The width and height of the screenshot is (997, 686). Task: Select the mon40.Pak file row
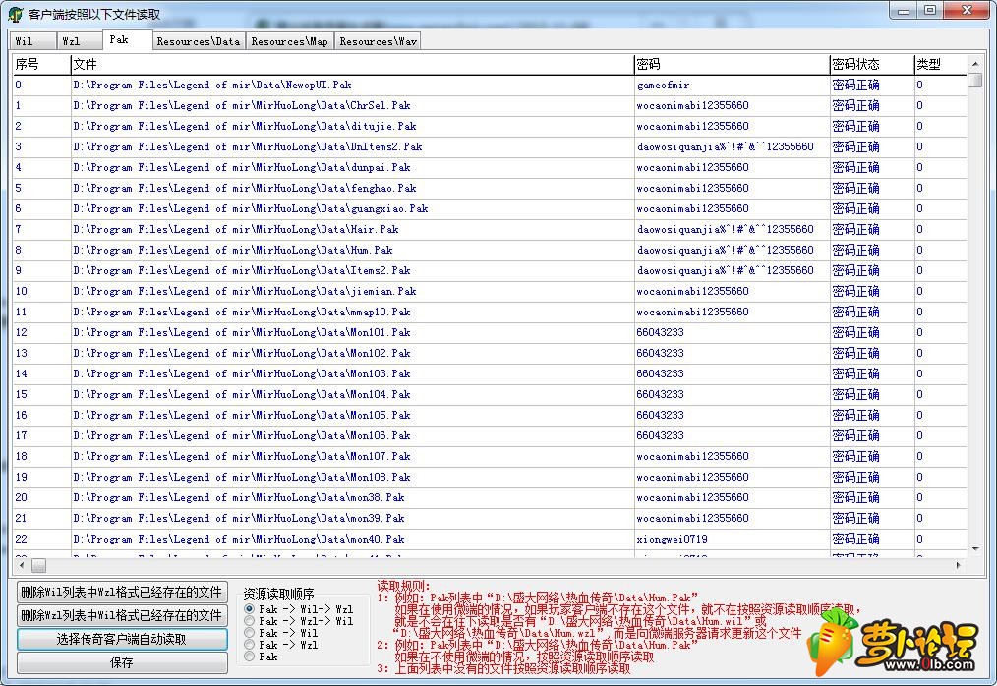490,540
